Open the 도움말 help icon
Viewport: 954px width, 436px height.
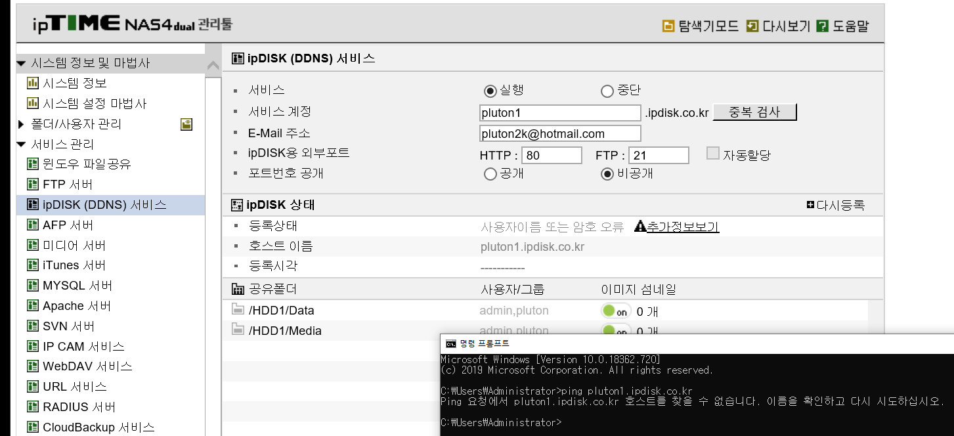823,26
